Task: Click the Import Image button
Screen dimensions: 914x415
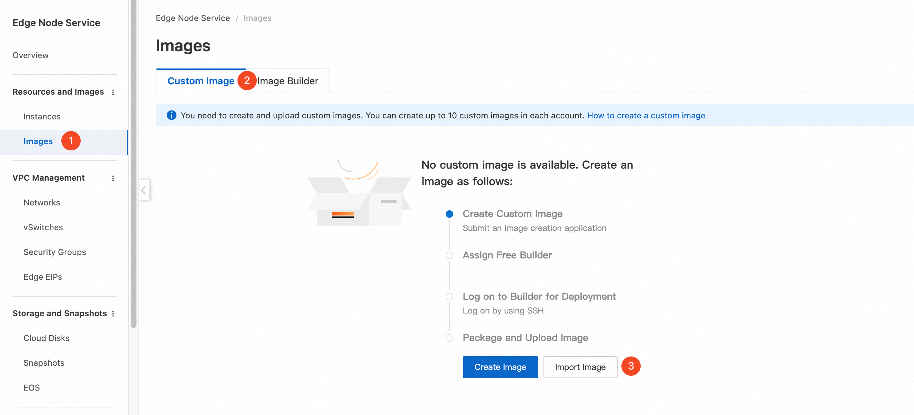Action: click(580, 367)
